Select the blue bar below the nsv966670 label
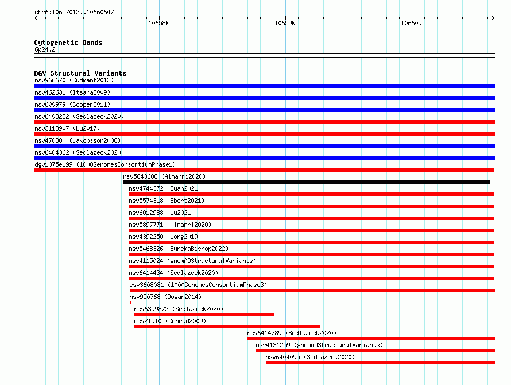 [x=264, y=86]
